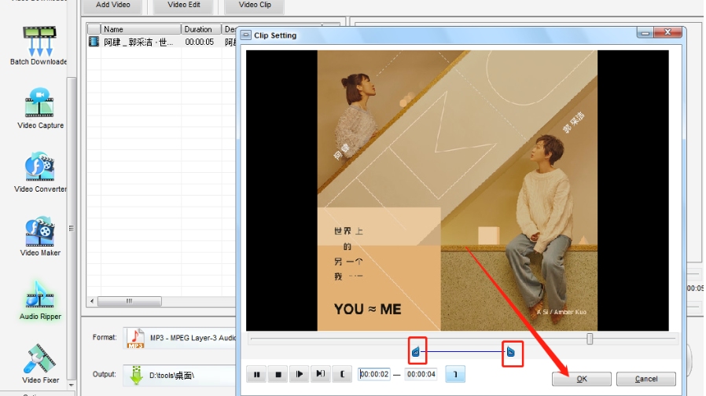This screenshot has width=706, height=396.
Task: Minimize the Clip Setting dialog
Action: 645,32
